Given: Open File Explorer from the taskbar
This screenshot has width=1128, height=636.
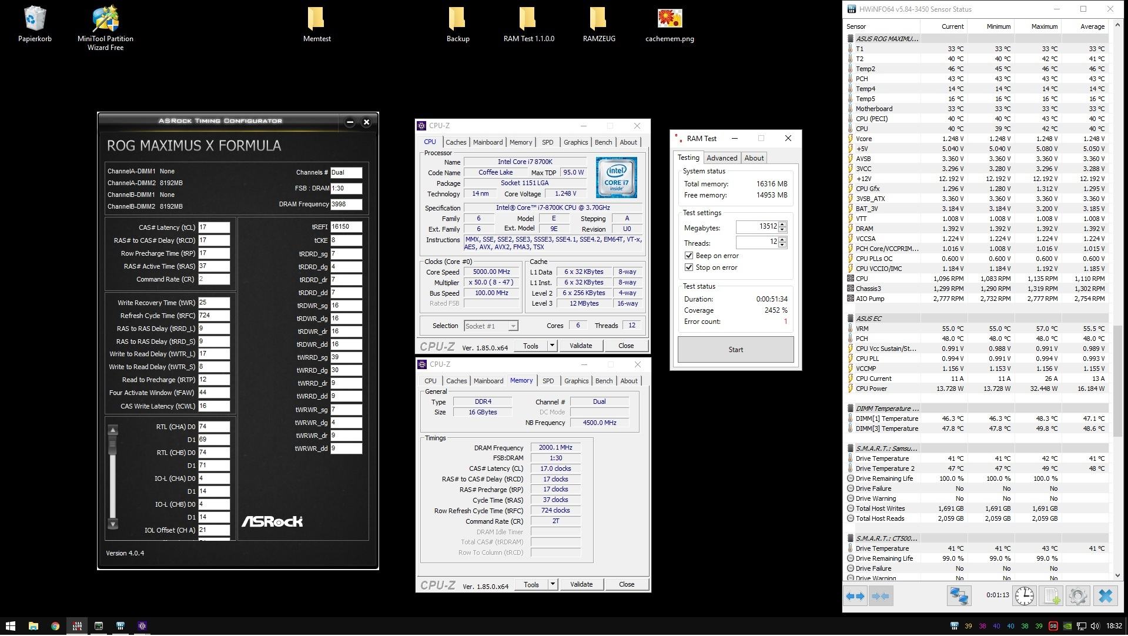Looking at the screenshot, I should [33, 626].
